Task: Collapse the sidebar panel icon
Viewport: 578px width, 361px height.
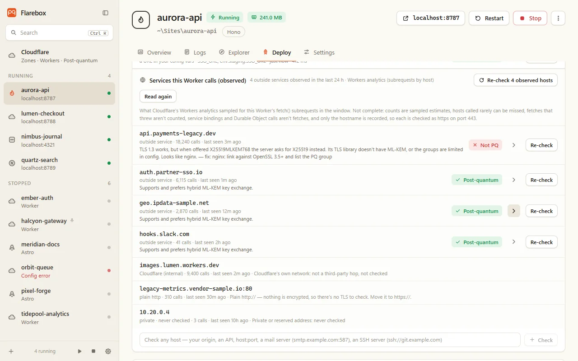Action: (x=105, y=13)
